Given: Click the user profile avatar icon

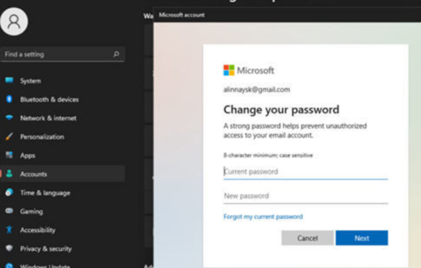Looking at the screenshot, I should [14, 22].
